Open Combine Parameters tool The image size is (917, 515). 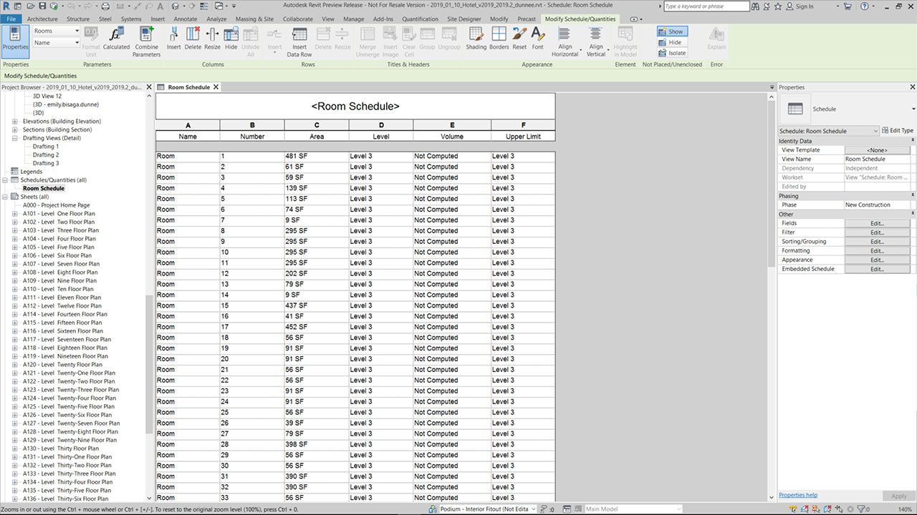pyautogui.click(x=146, y=41)
